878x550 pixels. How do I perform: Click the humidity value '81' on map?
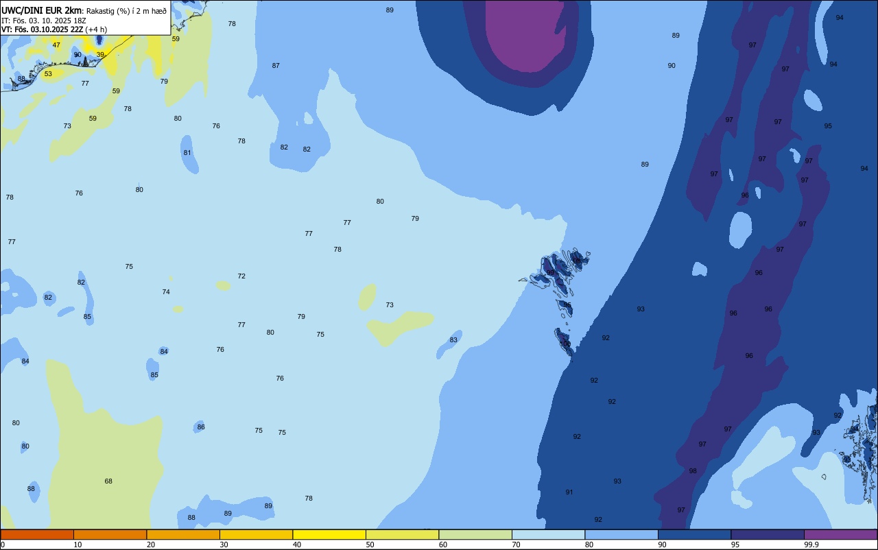[x=187, y=153]
